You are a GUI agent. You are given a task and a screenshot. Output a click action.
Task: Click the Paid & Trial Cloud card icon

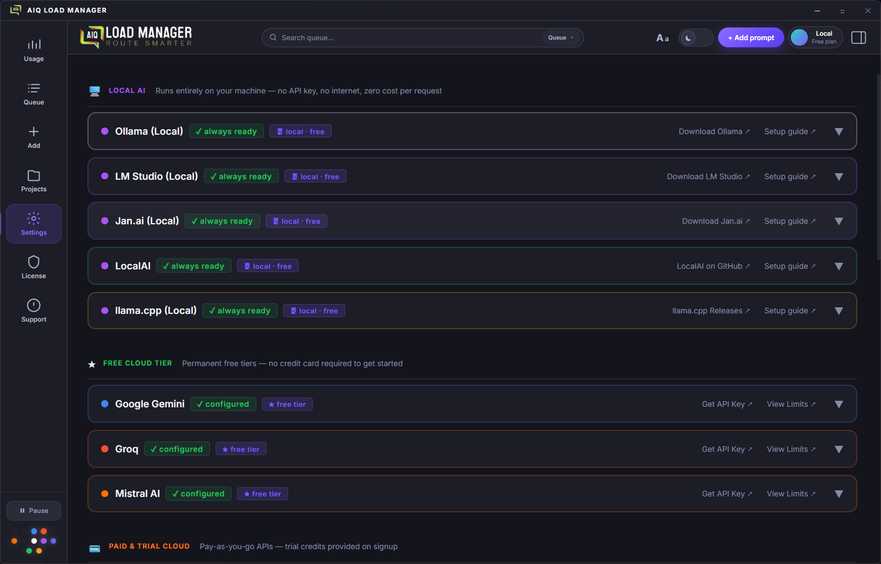pos(95,548)
